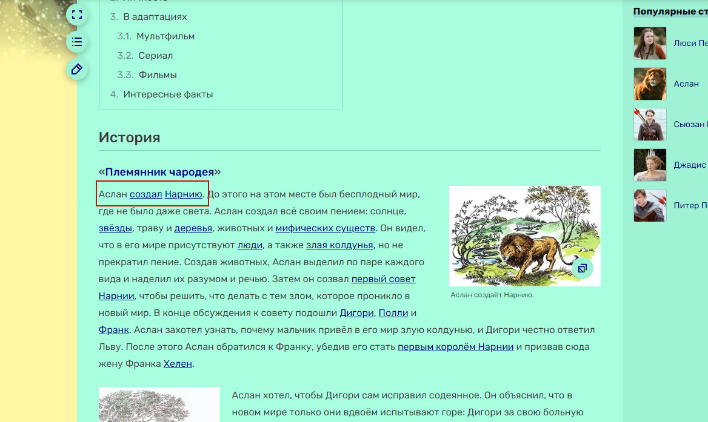The image size is (708, 422).
Task: Click the pencil edit icon
Action: (x=77, y=69)
